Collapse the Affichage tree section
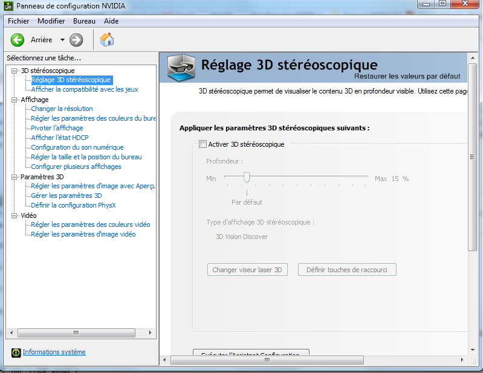Screen dimensions: 483x373 [15, 100]
